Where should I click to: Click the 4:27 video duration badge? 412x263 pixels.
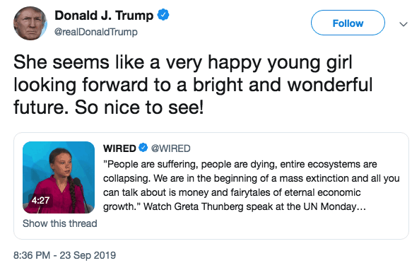pos(40,201)
